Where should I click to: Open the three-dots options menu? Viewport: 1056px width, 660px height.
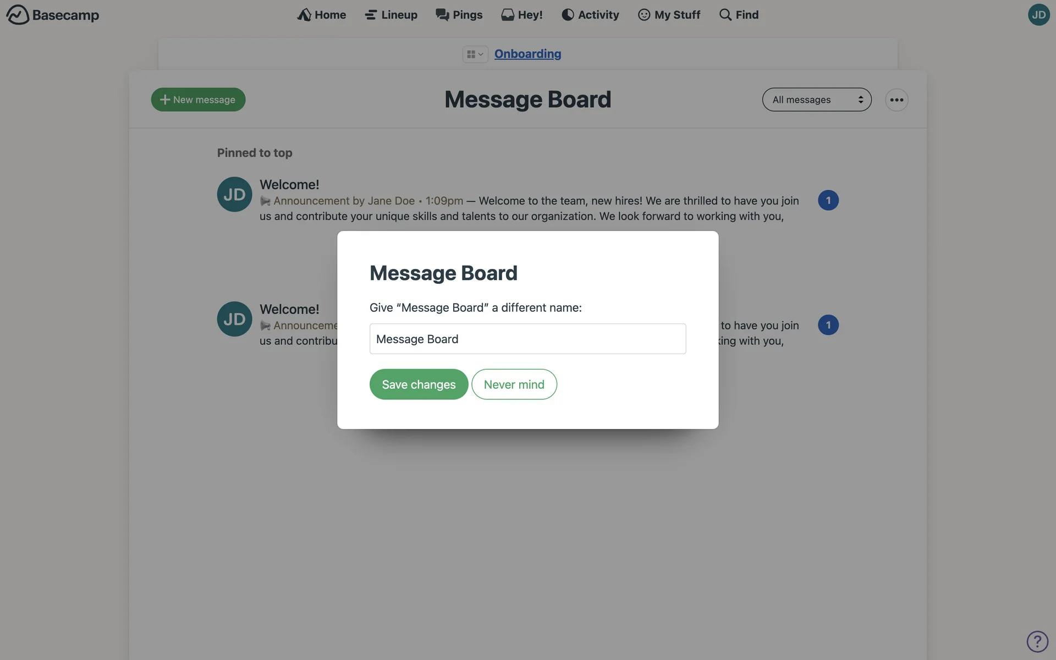(897, 100)
